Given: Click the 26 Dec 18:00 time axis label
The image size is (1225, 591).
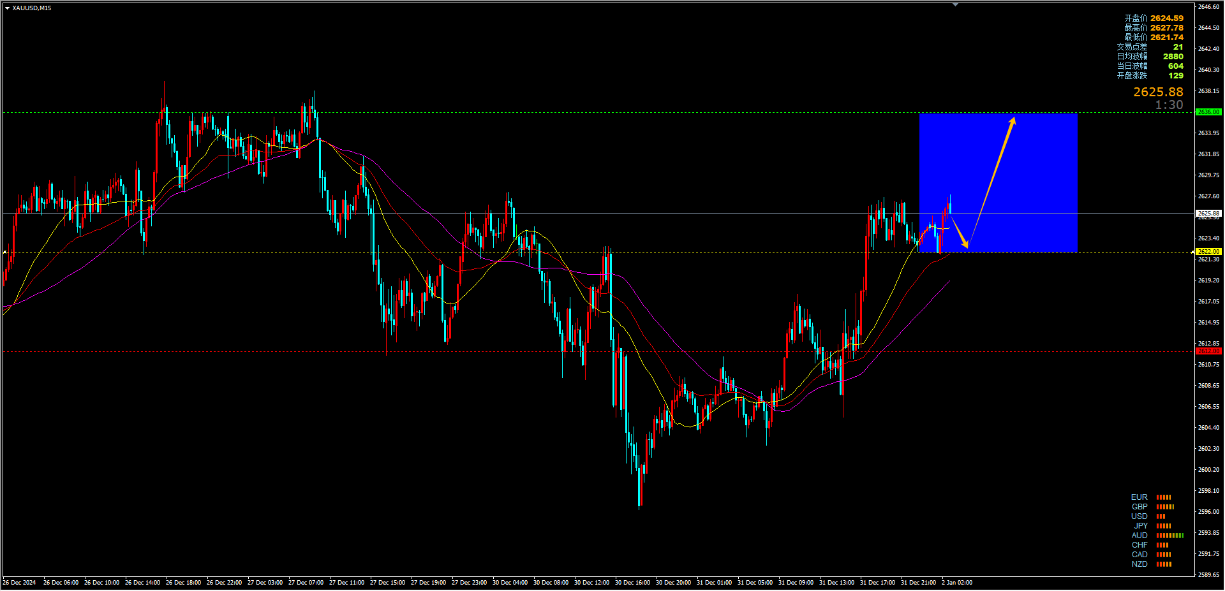Looking at the screenshot, I should [x=183, y=583].
